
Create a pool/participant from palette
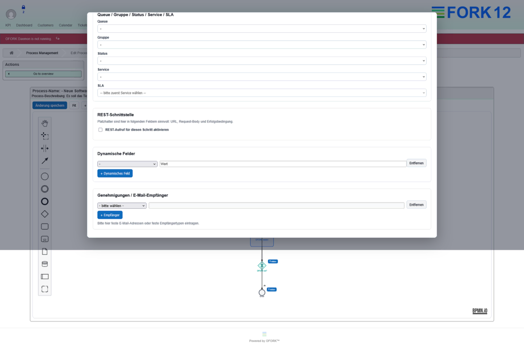pyautogui.click(x=45, y=276)
